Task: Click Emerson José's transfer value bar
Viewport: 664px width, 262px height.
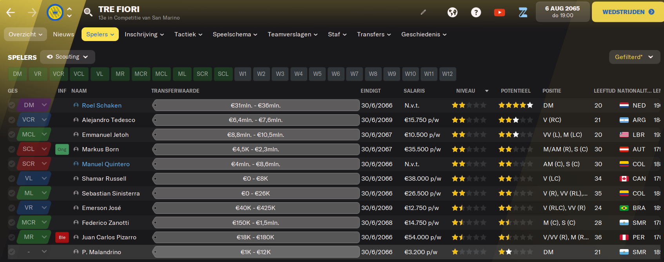Action: [x=256, y=208]
